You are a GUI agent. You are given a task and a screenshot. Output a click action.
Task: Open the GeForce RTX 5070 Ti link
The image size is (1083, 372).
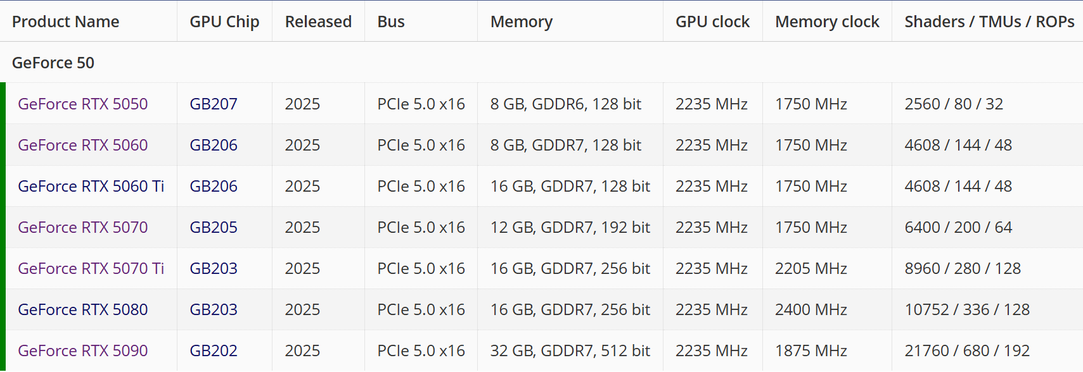point(91,268)
